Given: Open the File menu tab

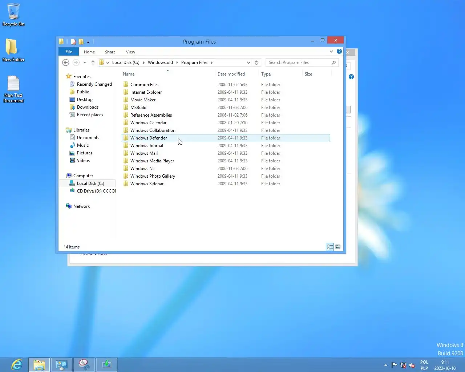Looking at the screenshot, I should 69,52.
